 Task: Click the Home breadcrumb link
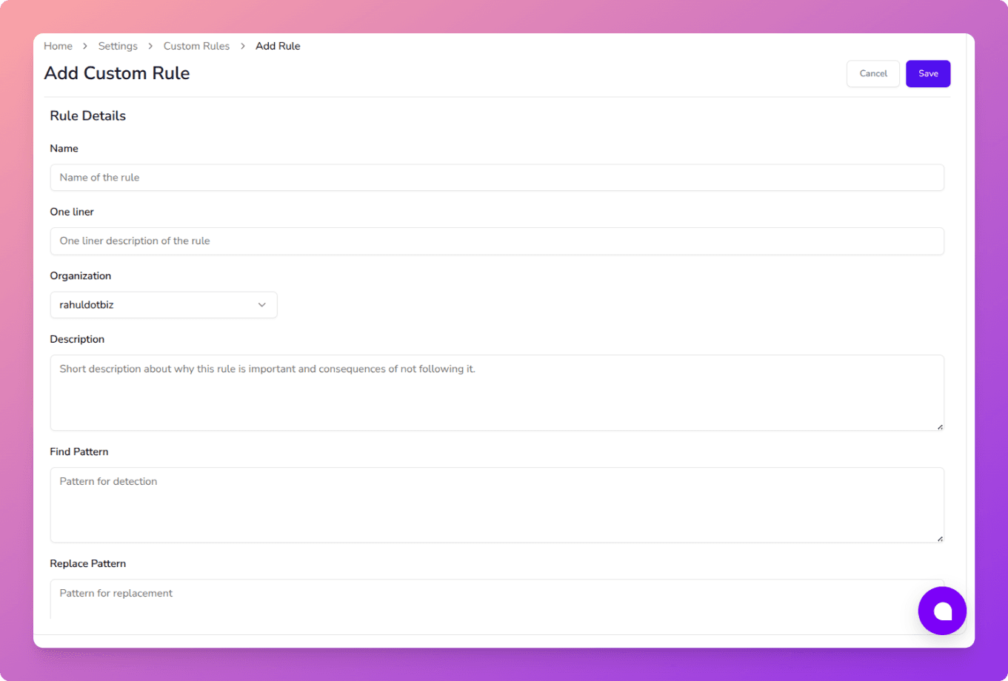coord(58,46)
